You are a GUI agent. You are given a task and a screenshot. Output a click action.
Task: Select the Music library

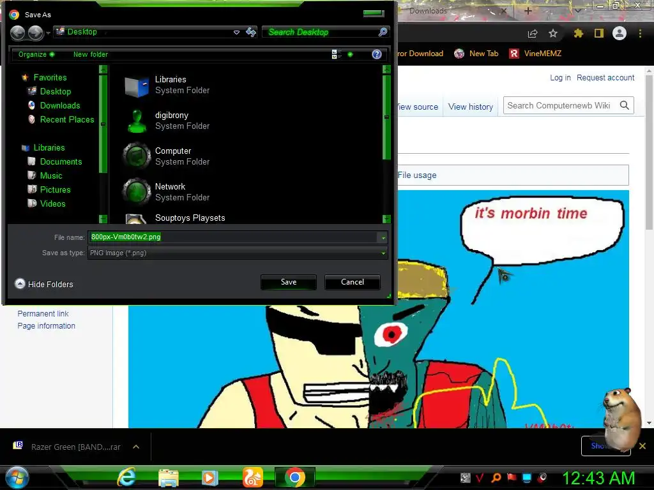pos(51,176)
